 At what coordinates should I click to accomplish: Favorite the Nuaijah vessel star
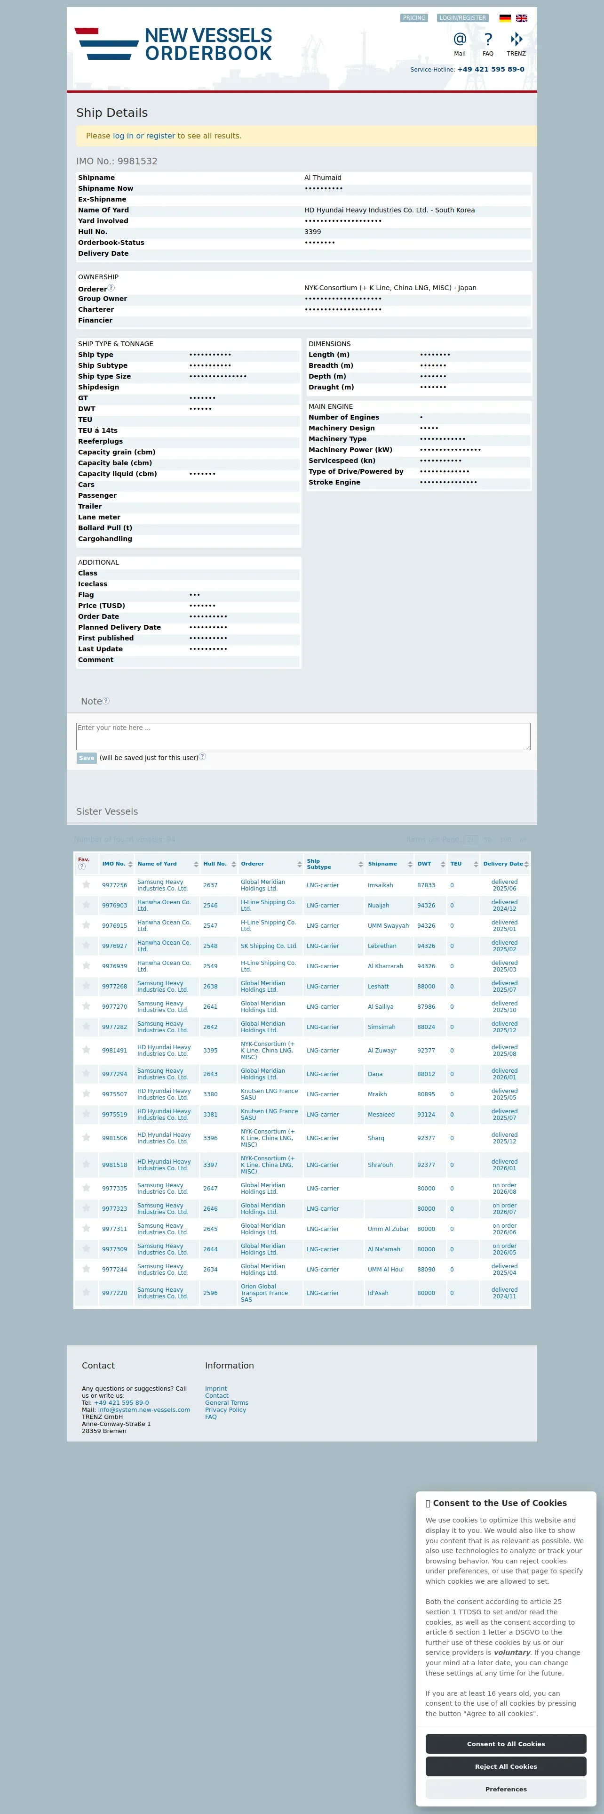pos(86,905)
